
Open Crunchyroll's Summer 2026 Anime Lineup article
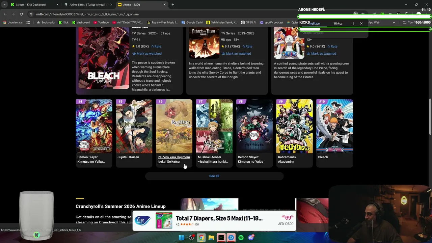tap(120, 206)
